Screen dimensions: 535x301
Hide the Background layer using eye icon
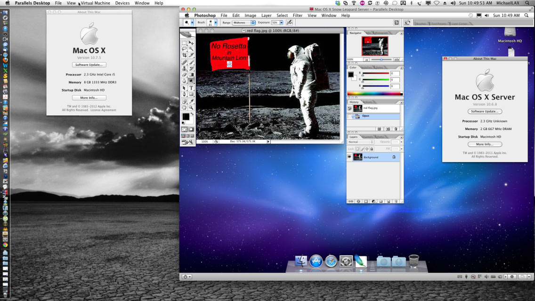pyautogui.click(x=350, y=157)
